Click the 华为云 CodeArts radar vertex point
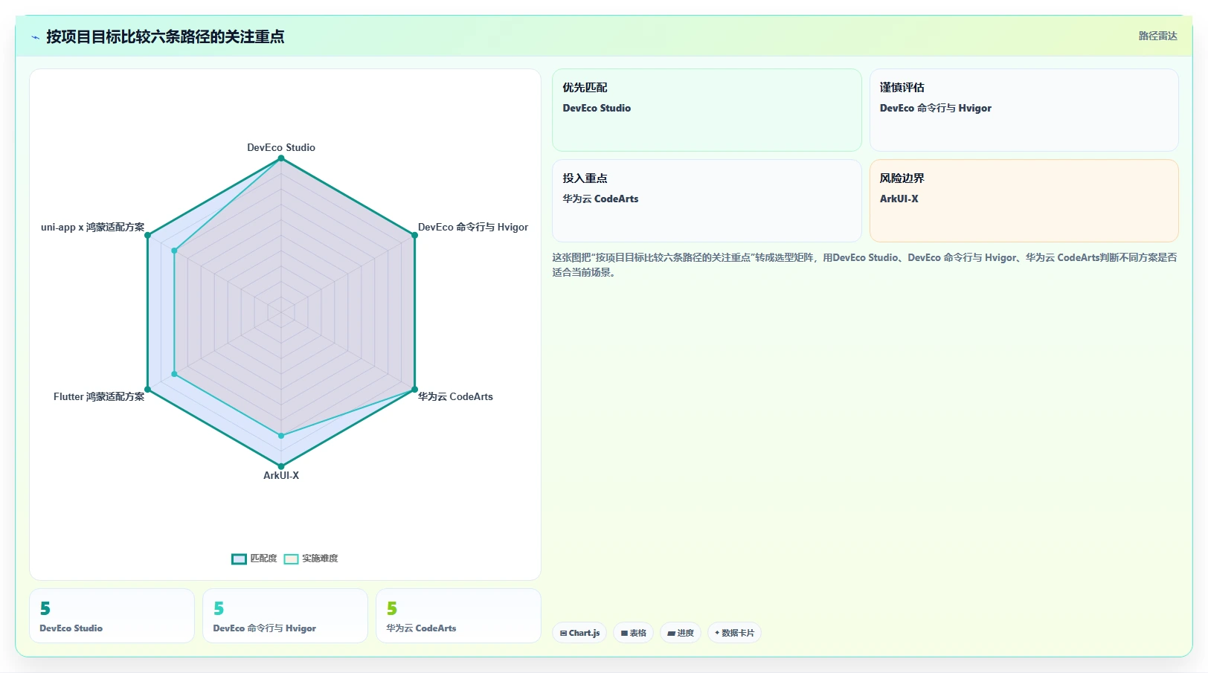The image size is (1208, 673). (414, 390)
